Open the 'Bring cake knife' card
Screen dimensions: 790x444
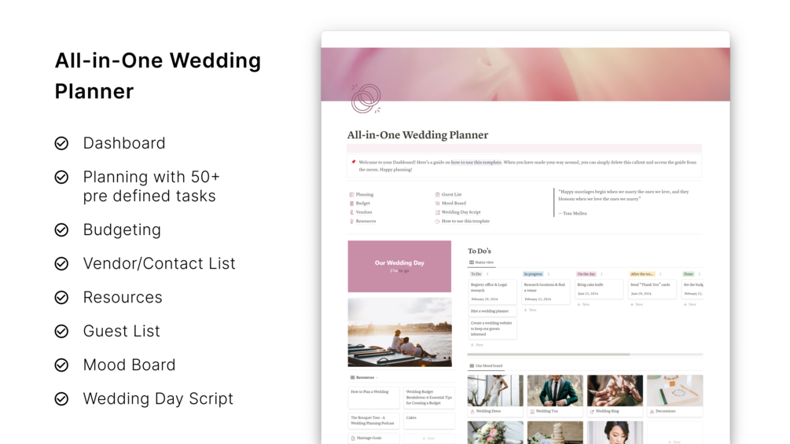599,289
